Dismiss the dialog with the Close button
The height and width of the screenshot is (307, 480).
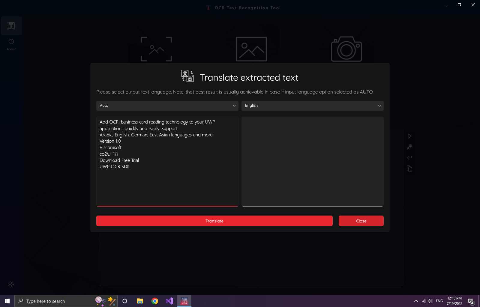[361, 221]
